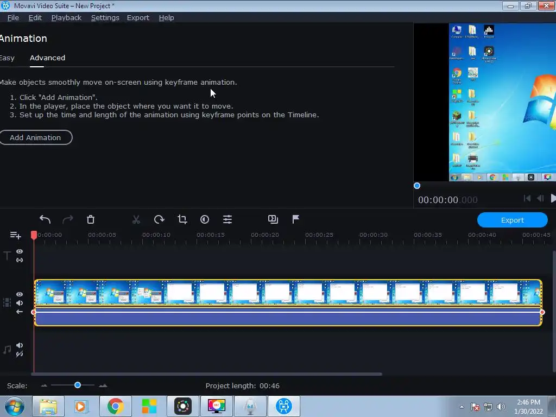
Task: Click the taskbar volume speaker icon
Action: pos(501,407)
